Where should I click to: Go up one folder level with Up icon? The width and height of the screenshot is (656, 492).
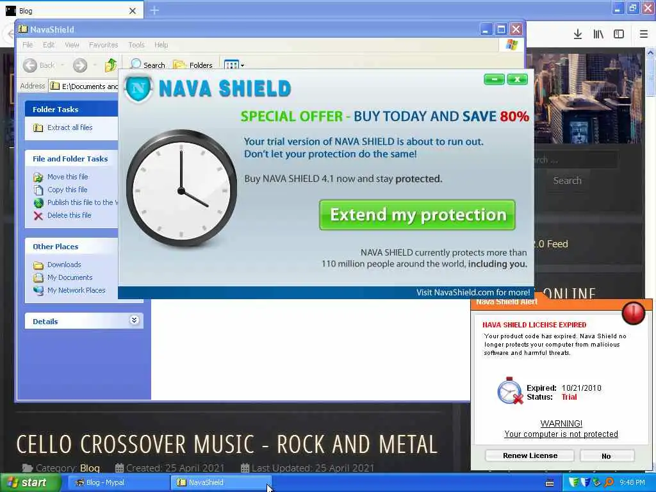pyautogui.click(x=111, y=65)
